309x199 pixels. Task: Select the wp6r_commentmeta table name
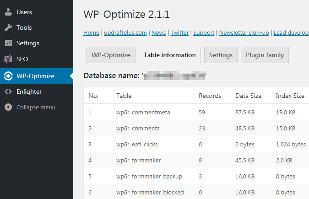click(x=143, y=112)
